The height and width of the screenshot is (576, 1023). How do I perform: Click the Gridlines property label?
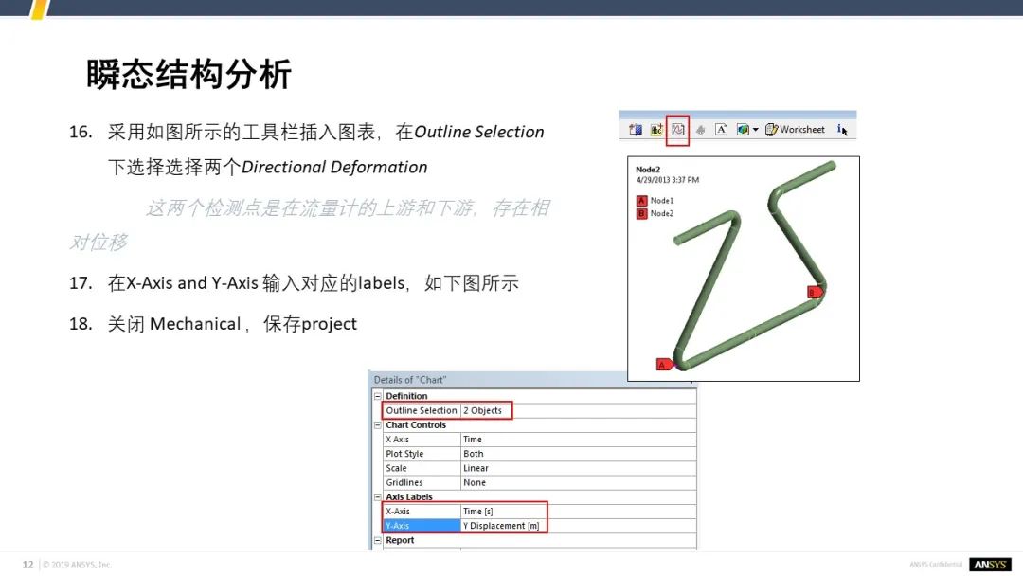coord(422,483)
